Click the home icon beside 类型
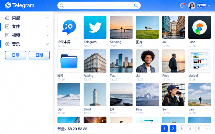 tap(7, 18)
